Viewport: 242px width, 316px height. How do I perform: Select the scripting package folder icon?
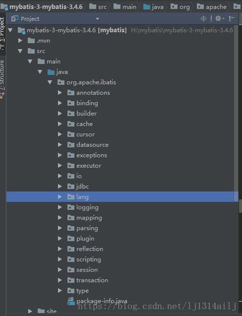71,259
